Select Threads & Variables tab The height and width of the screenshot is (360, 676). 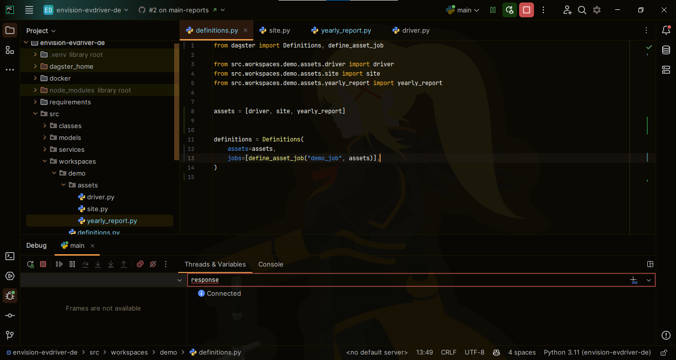215,265
